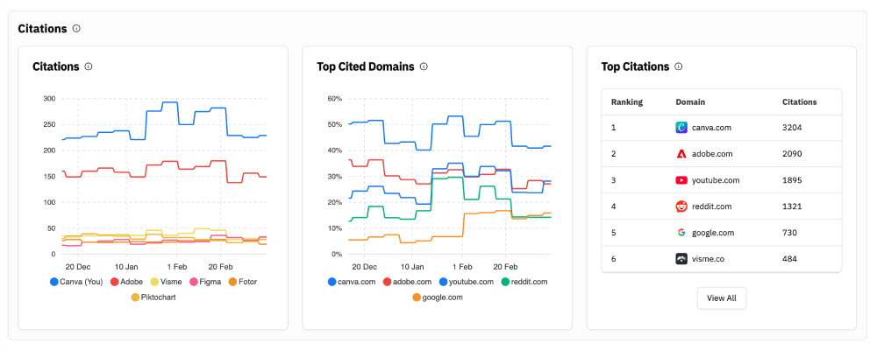877x350 pixels.
Task: Open the canva.com domain link
Action: point(711,128)
